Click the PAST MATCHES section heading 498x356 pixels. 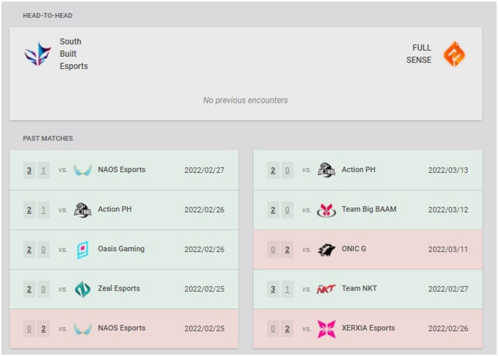(x=48, y=138)
